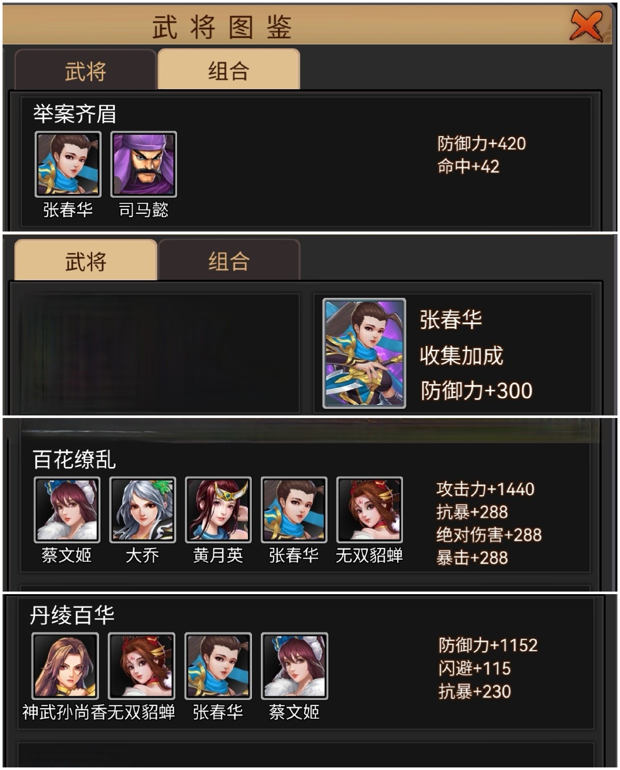620x770 pixels.
Task: Switch to the active 组合 tab at top
Action: coord(229,69)
